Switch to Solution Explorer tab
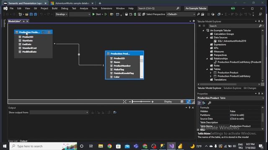 pyautogui.click(x=232, y=88)
